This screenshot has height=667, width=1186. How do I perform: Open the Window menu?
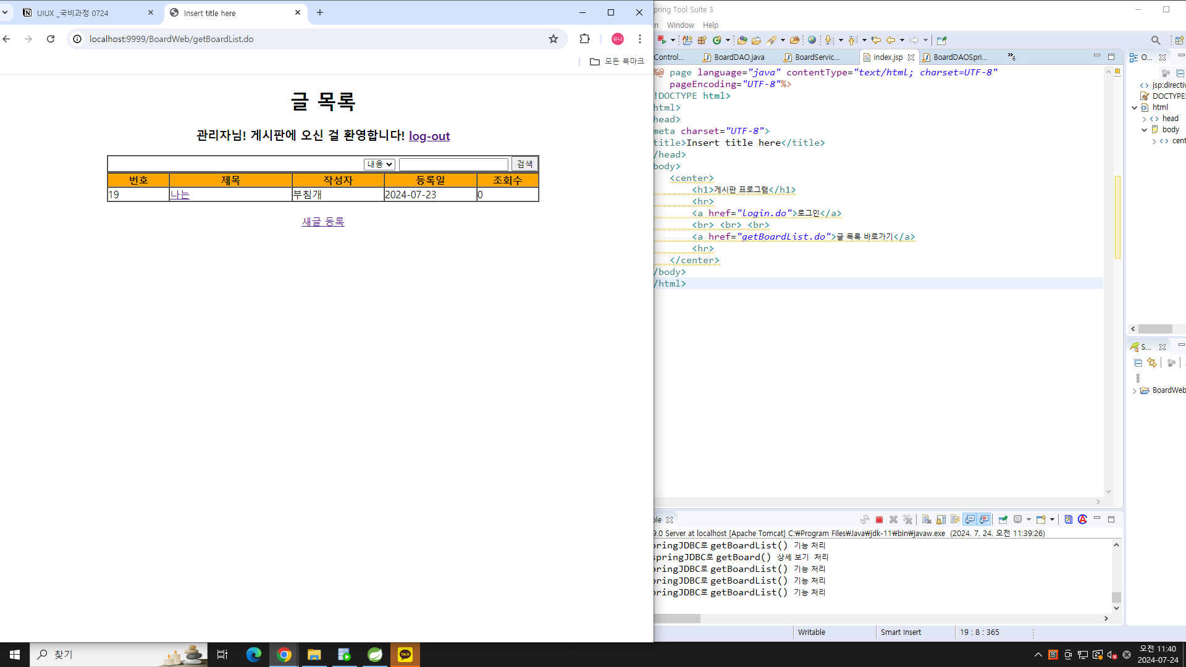tap(680, 25)
